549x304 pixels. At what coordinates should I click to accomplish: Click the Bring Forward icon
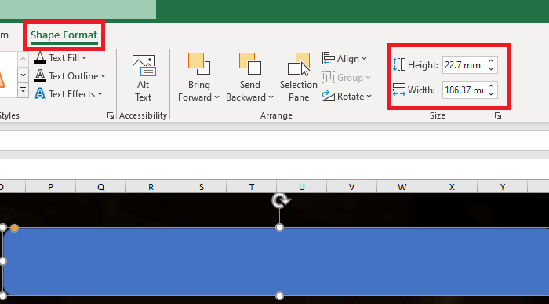pyautogui.click(x=198, y=64)
